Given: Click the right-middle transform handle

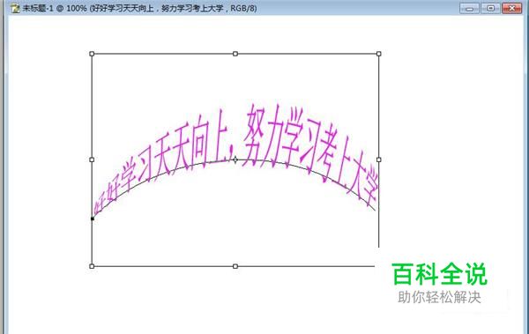Looking at the screenshot, I should tap(378, 160).
